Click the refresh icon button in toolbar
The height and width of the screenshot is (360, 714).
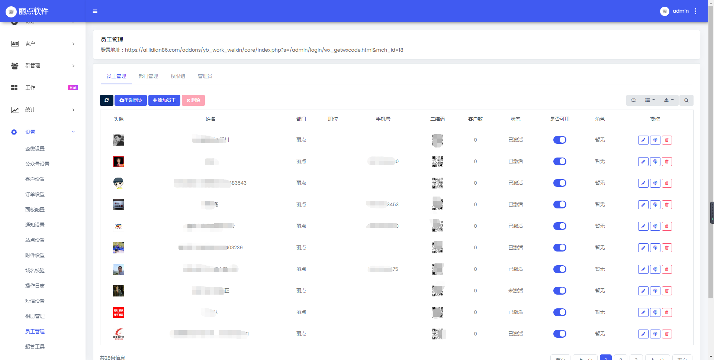(107, 100)
